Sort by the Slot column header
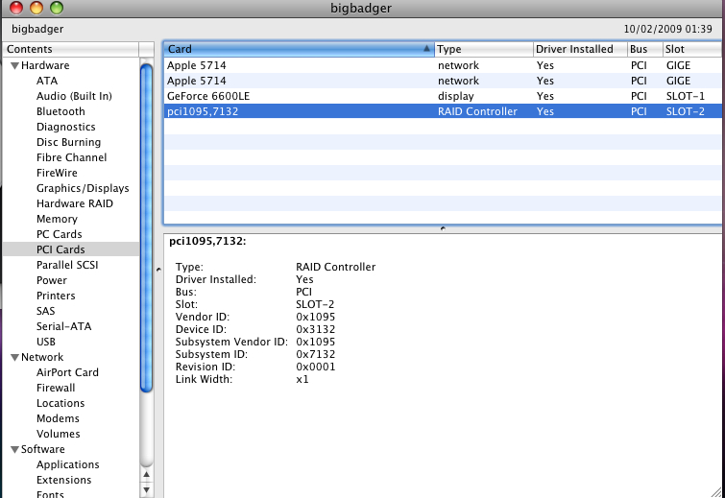This screenshot has width=725, height=498. 692,49
